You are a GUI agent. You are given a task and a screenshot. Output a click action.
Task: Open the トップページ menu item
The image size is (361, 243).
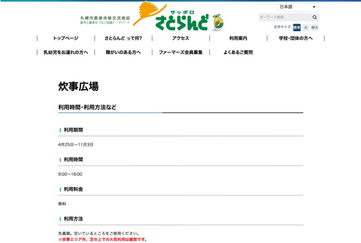click(x=65, y=38)
